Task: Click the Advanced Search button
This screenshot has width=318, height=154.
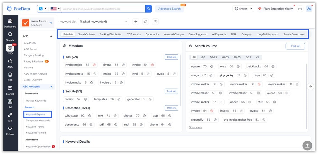Action: 169,9
